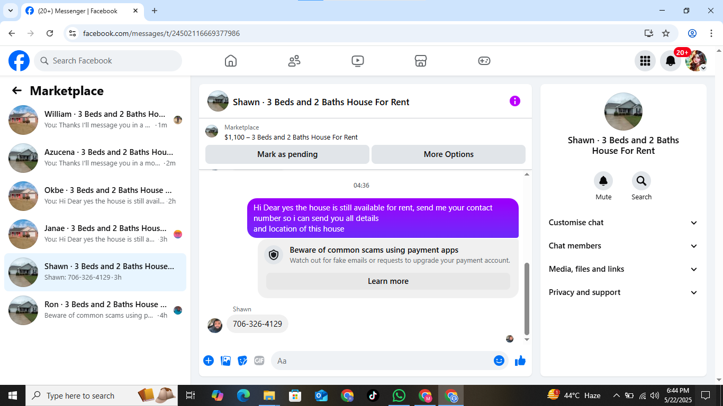
Task: Click the Facebook logo icon
Action: (19, 61)
